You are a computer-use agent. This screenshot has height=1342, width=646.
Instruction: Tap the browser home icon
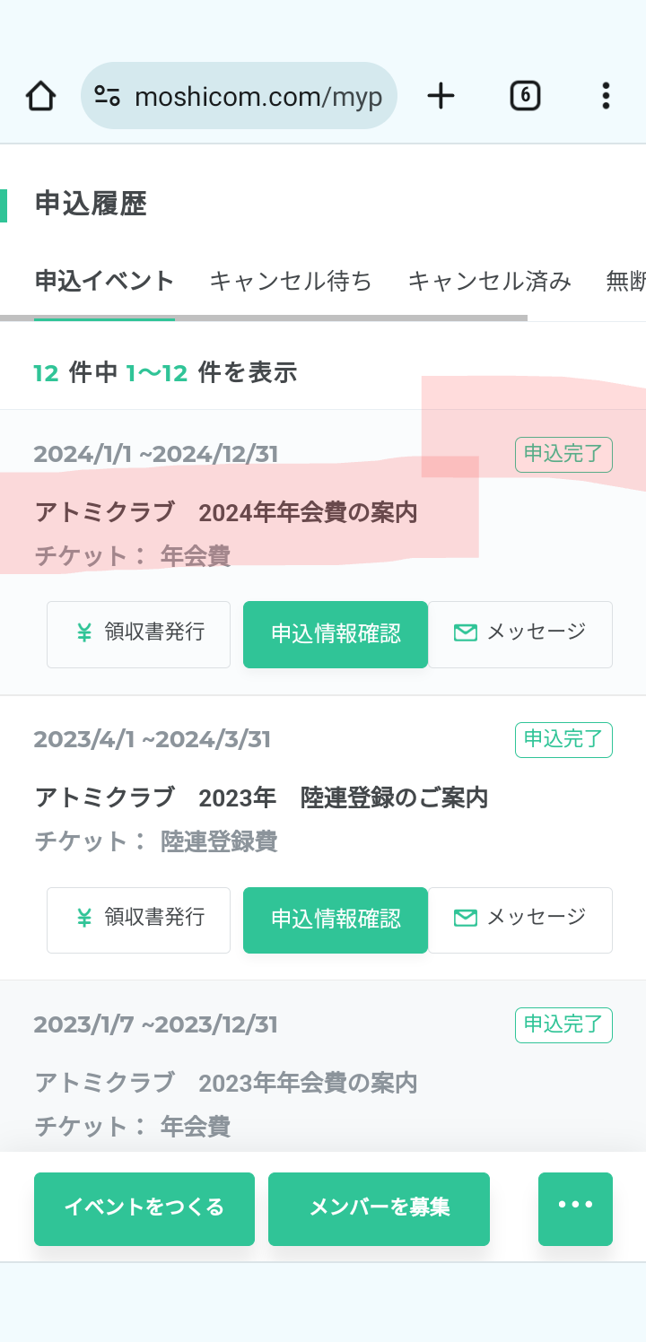click(x=41, y=96)
